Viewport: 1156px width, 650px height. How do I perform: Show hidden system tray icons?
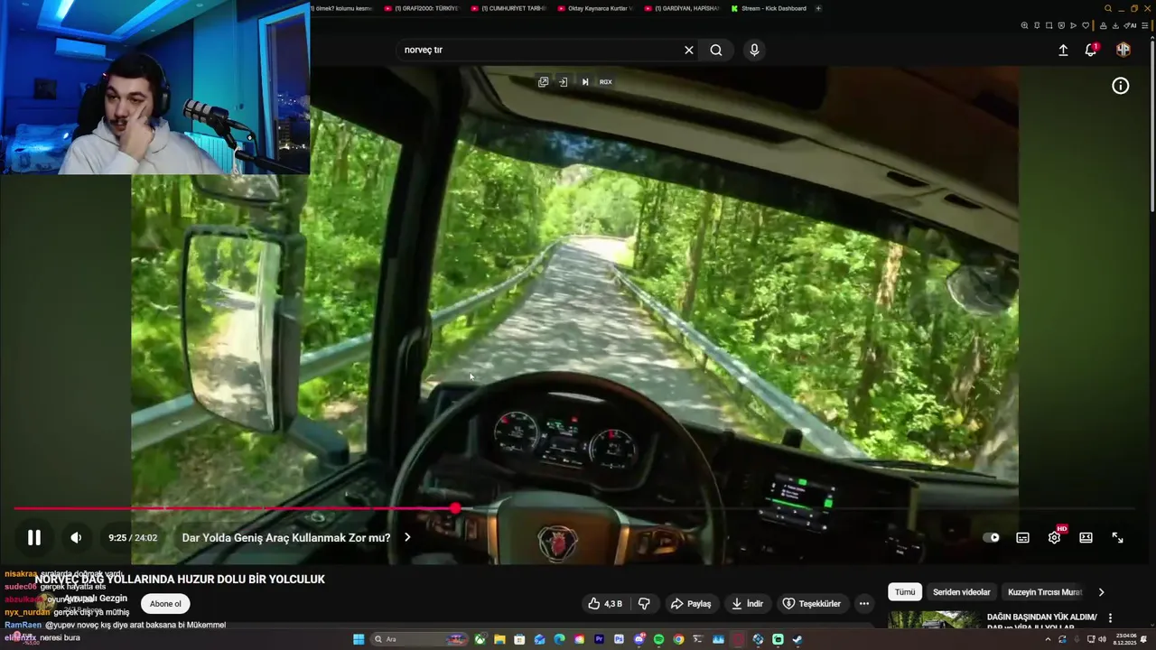pyautogui.click(x=1049, y=639)
